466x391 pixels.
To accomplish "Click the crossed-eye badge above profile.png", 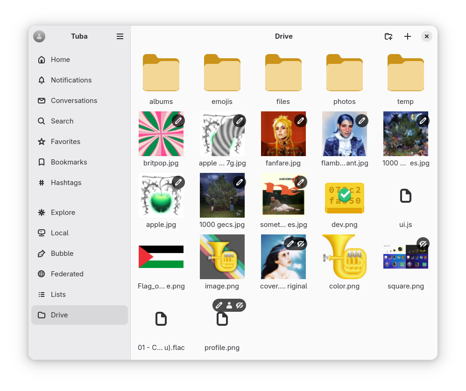I will 240,305.
